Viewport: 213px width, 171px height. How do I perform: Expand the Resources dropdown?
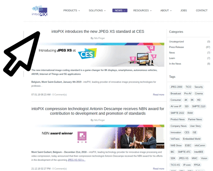point(142,11)
